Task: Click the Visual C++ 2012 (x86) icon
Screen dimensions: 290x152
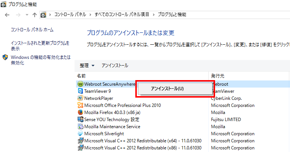Action: (80, 148)
